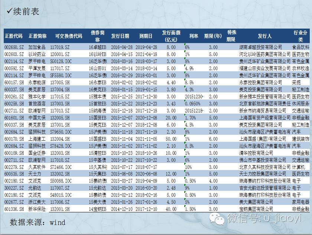Click stock name 久其软件
Viewport: 312px width, 235px height.
[37, 167]
